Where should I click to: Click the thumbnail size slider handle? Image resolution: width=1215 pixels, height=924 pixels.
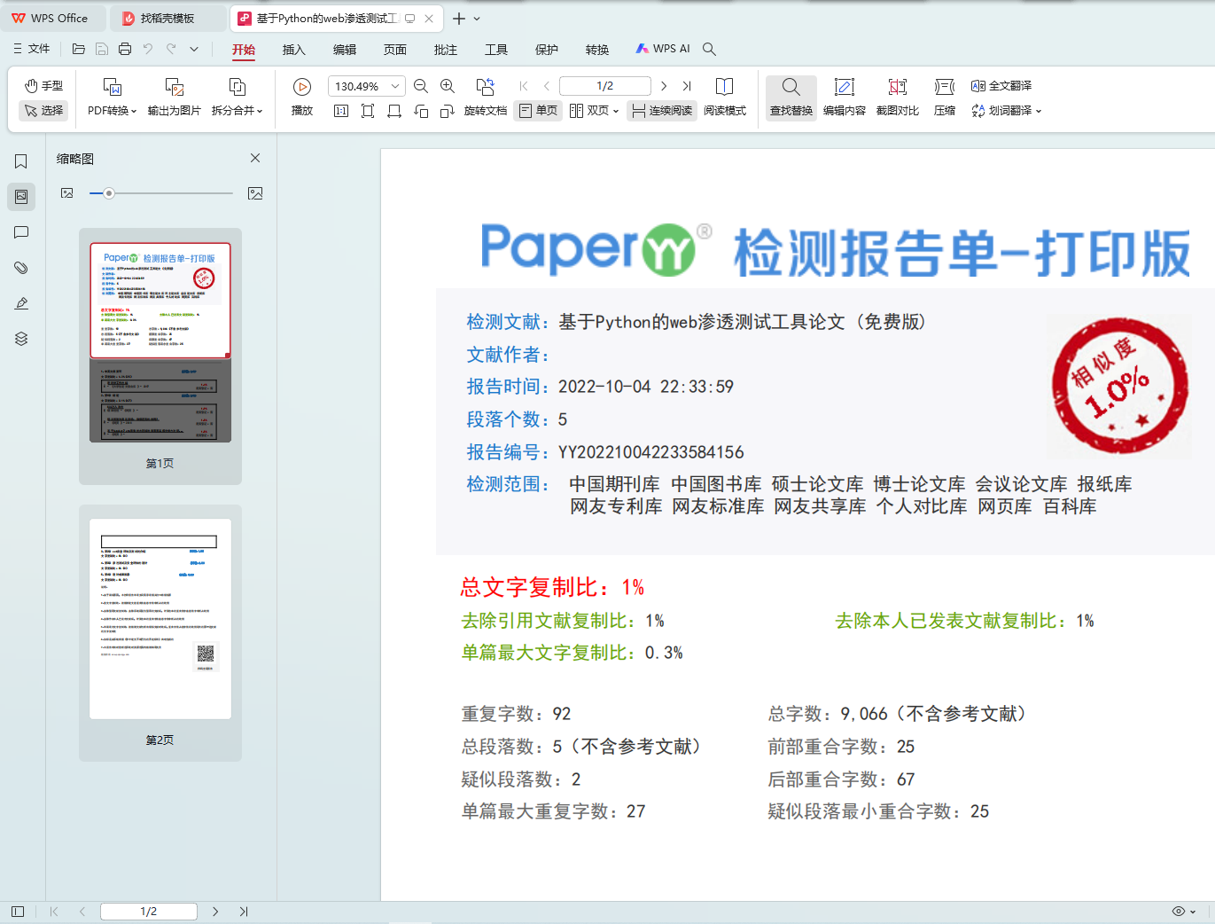(x=109, y=193)
